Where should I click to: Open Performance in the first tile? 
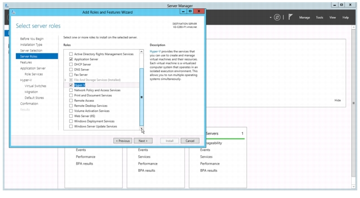coord(85,156)
